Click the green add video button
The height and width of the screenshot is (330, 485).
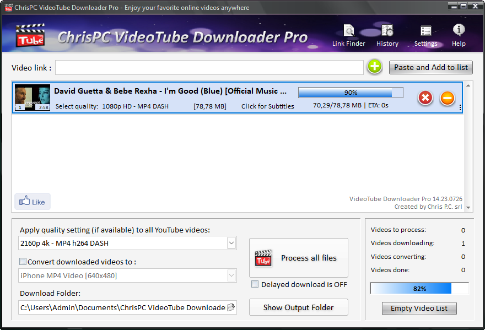click(374, 67)
